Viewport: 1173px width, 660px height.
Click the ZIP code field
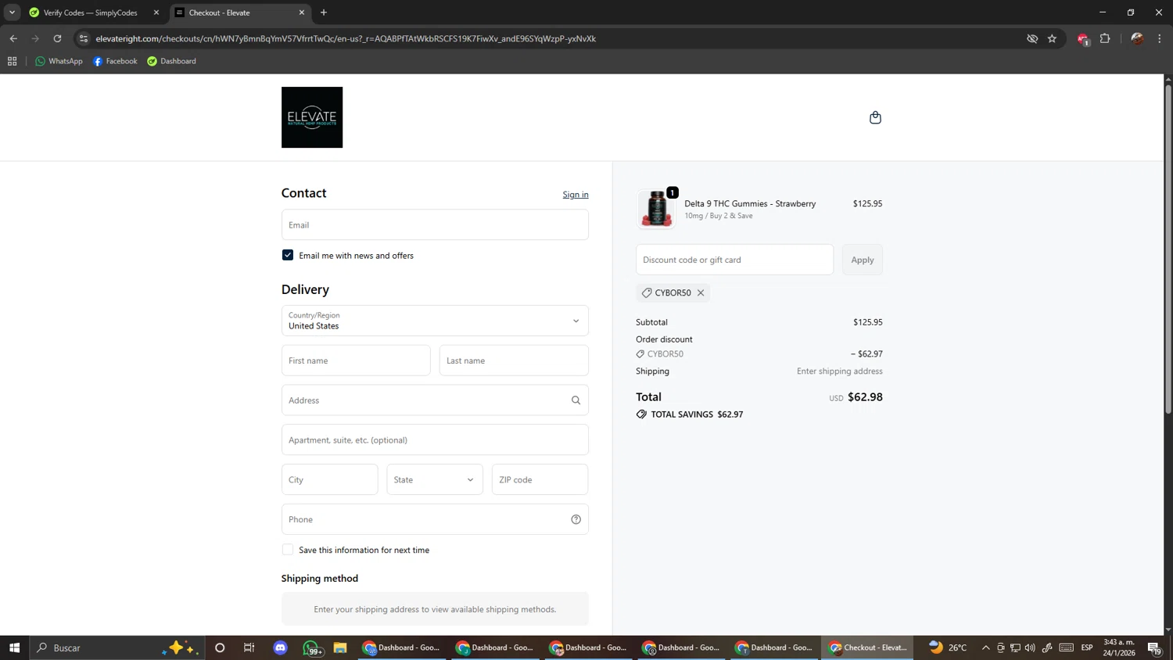click(540, 479)
